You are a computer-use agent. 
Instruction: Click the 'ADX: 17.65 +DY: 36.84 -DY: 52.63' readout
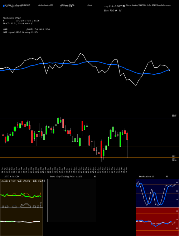(x=23, y=181)
